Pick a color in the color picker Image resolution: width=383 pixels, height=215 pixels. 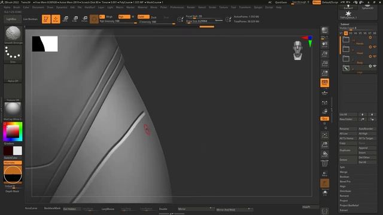tap(13, 131)
